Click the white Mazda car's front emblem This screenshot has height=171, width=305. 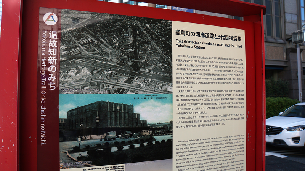point(269,128)
